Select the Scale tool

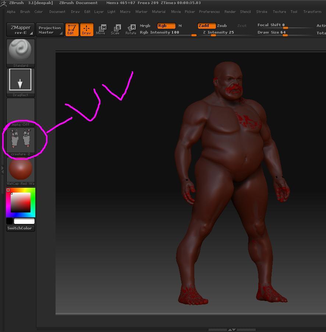pyautogui.click(x=116, y=30)
